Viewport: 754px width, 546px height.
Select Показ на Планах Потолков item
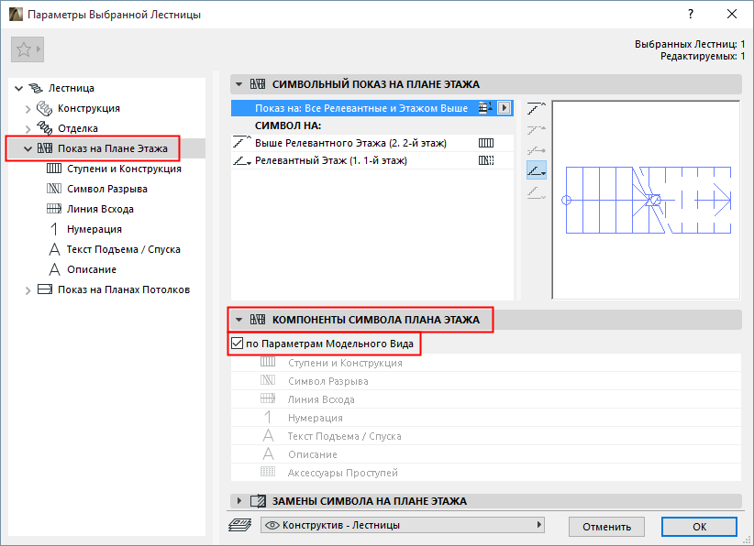pyautogui.click(x=124, y=290)
